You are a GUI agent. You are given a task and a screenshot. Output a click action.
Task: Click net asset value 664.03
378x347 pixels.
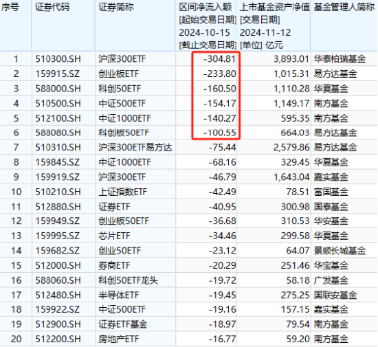click(295, 133)
